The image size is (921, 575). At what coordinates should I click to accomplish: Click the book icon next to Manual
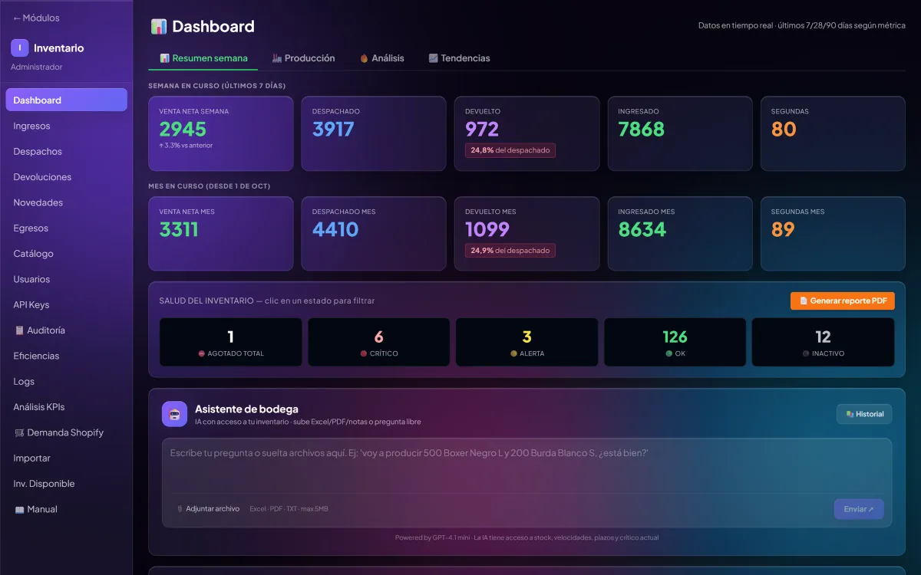(x=19, y=509)
